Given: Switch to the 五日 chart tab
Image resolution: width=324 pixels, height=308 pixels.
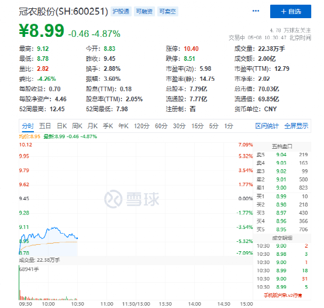Looking at the screenshot, I should click(45, 126).
